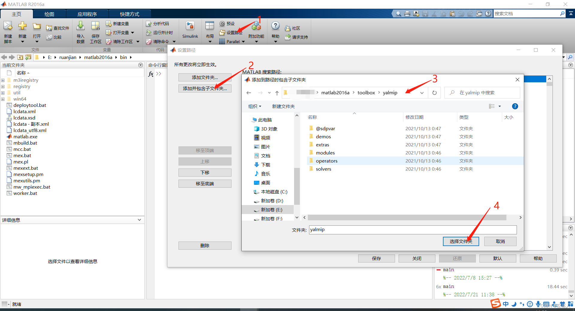The image size is (575, 311).
Task: Click the browse-for-folder icon in address bar
Action: 28,57
